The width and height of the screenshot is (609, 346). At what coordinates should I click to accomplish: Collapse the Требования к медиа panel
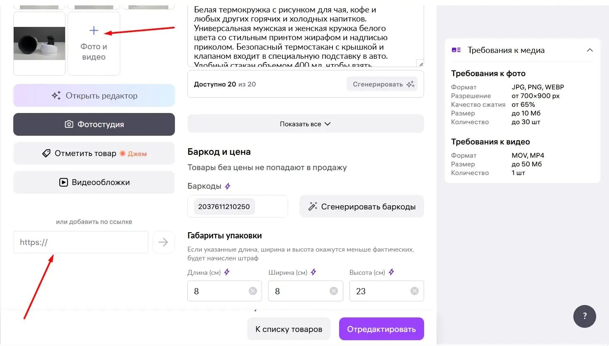coord(590,50)
